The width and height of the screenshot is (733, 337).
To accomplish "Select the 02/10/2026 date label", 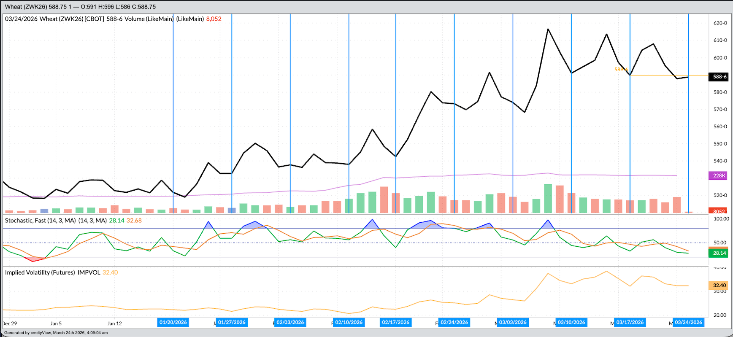I will pos(349,322).
